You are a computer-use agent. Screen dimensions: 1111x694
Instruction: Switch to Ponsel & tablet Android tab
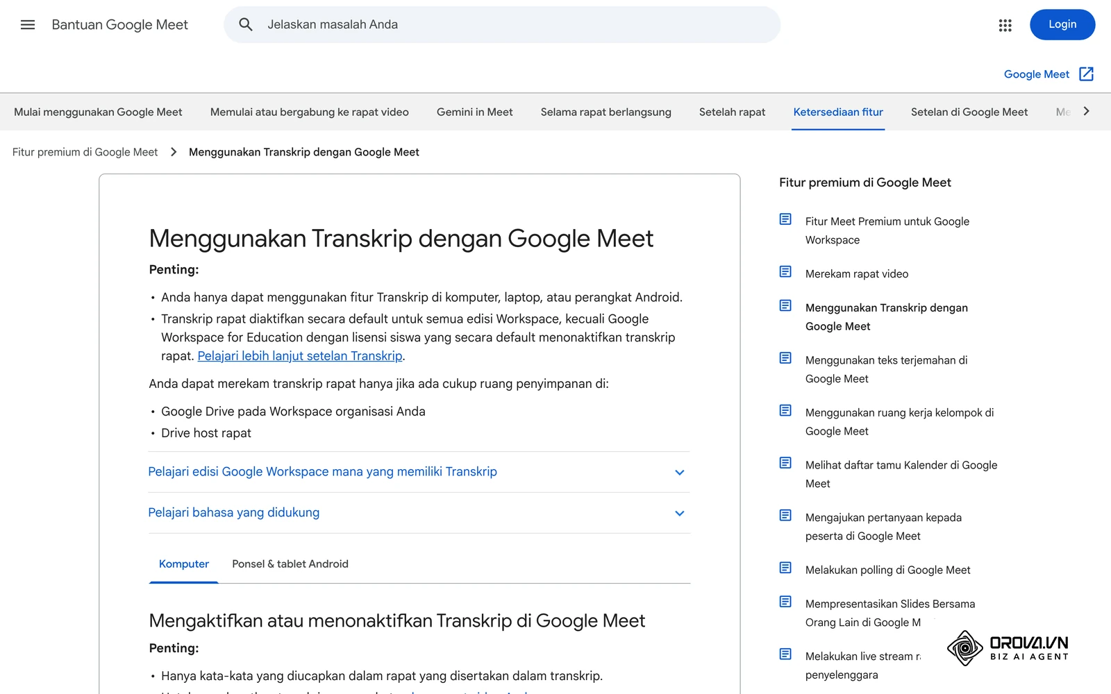(290, 564)
